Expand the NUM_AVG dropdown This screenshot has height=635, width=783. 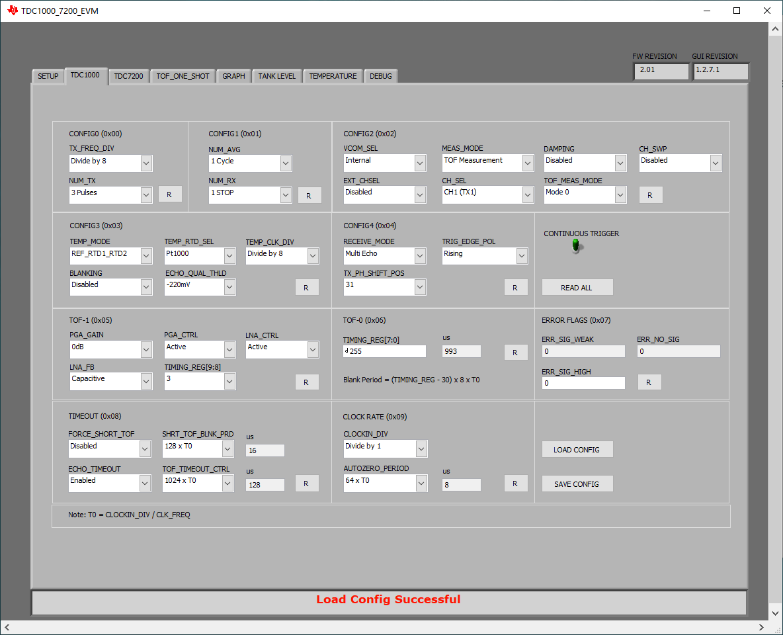click(x=251, y=163)
